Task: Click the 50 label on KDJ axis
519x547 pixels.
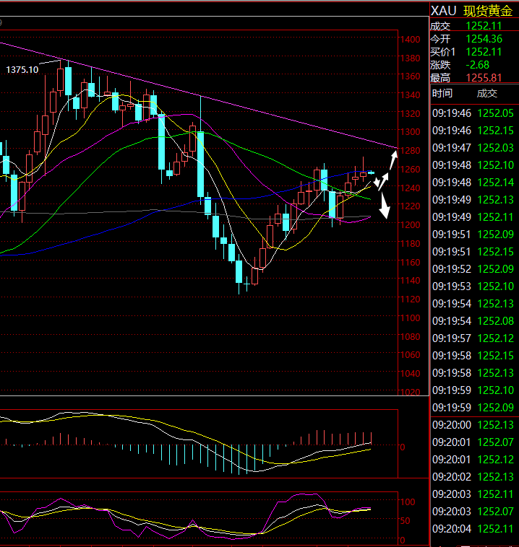Action: 406,521
